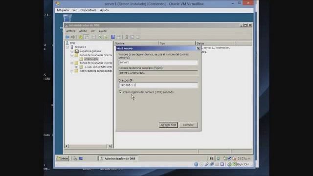Screen dimensions: 313x176
Task: Click the Cancelar button
Action: [x=188, y=125]
